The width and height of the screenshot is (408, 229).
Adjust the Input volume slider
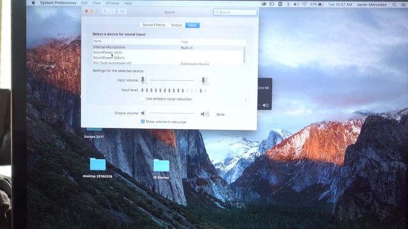click(172, 81)
